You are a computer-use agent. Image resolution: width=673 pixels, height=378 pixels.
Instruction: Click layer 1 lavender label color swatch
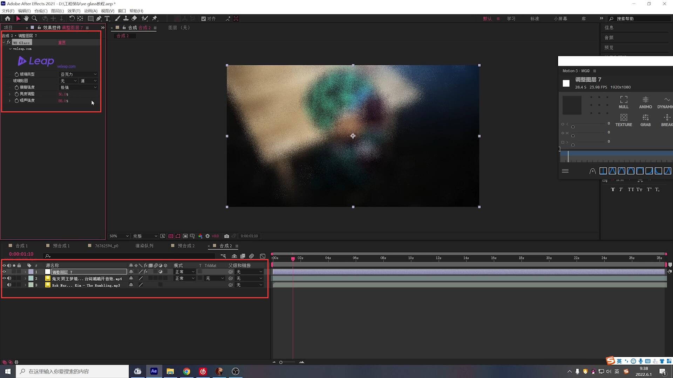(x=31, y=272)
